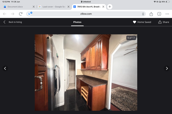Tap the battery status indicator
The width and height of the screenshot is (172, 114).
tap(168, 2)
